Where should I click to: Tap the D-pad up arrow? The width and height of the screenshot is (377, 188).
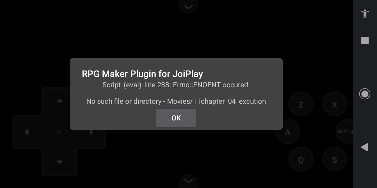(x=59, y=101)
